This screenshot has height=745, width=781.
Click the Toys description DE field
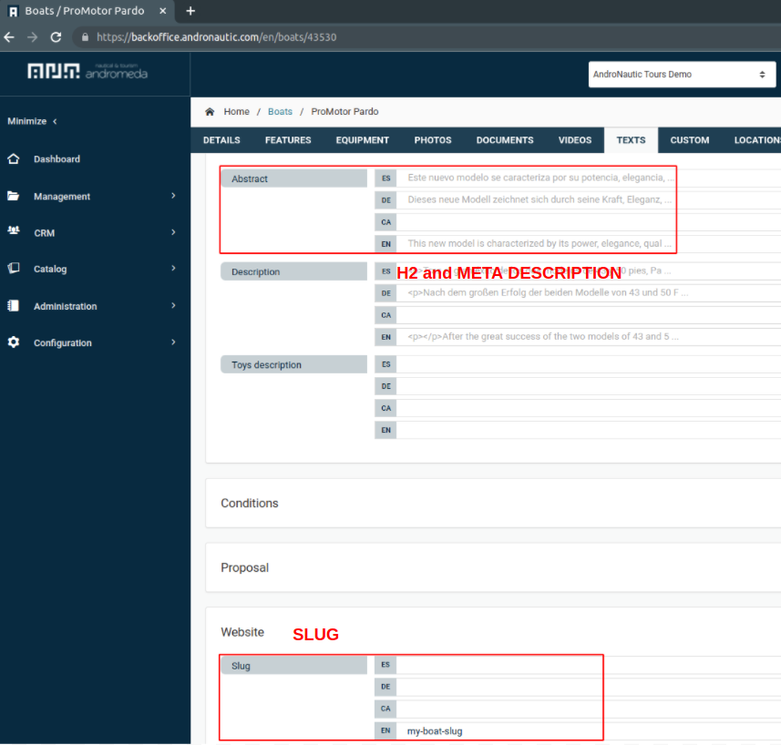click(588, 386)
